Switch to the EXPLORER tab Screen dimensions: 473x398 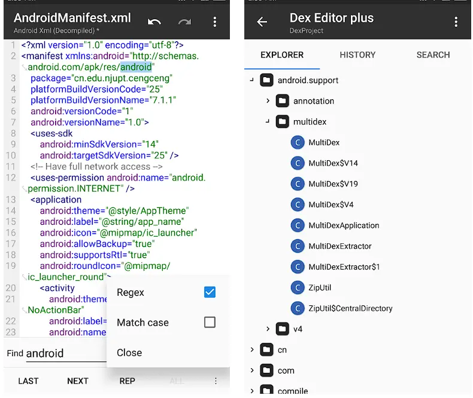282,55
